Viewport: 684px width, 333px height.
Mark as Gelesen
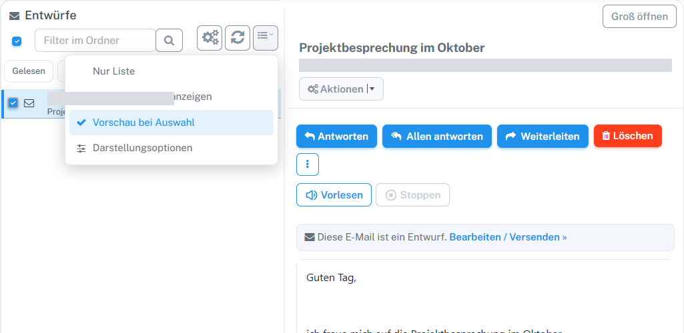[29, 71]
